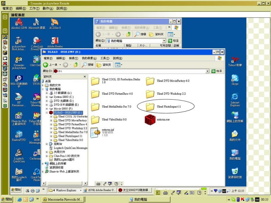271x203 pixels.
Task: Select 資源回收筒 in the folder tree
Action: pos(56,167)
